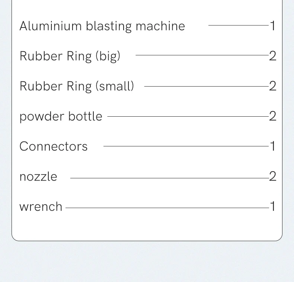The image size is (294, 282).
Task: Click quantity 2 for Rubber Ring (big)
Action: (x=273, y=56)
